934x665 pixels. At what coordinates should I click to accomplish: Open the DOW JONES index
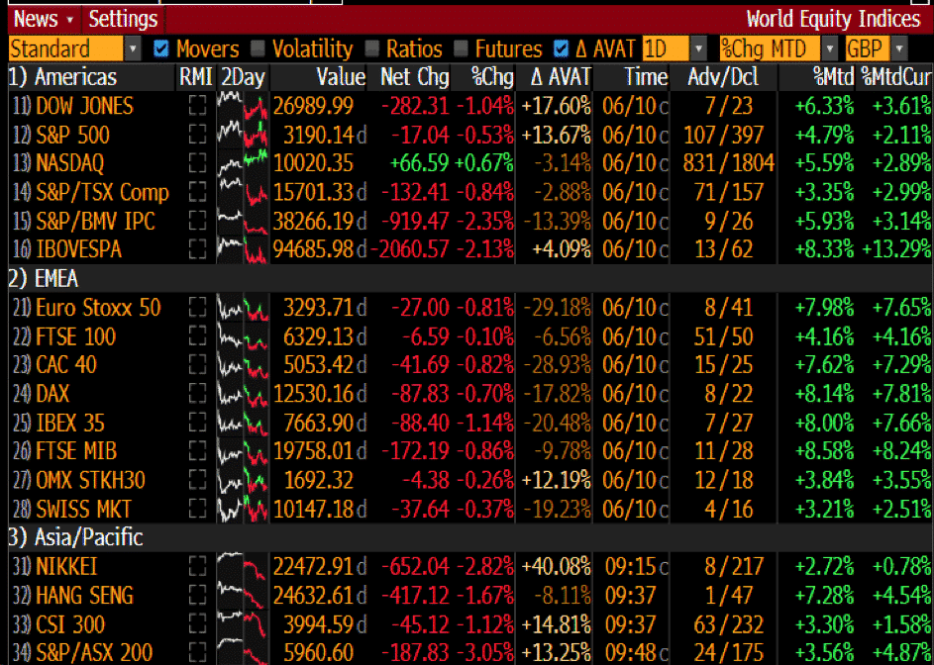pos(84,106)
